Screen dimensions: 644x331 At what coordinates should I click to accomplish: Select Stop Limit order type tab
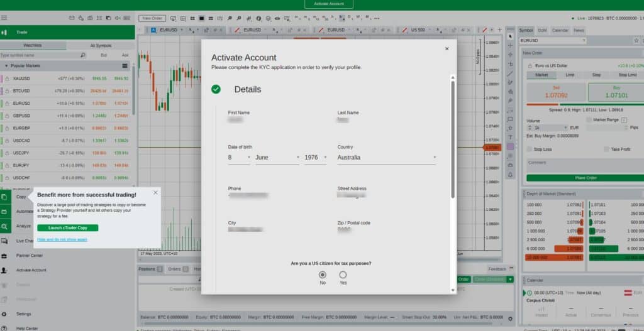point(628,75)
